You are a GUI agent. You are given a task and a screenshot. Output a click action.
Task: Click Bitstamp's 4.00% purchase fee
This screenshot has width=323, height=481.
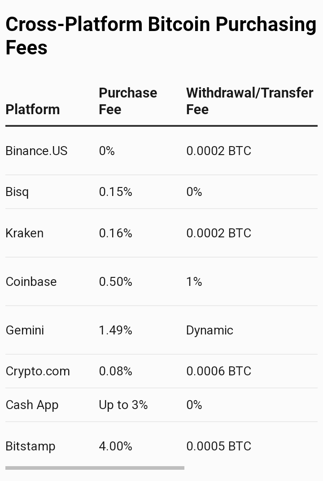tap(115, 446)
